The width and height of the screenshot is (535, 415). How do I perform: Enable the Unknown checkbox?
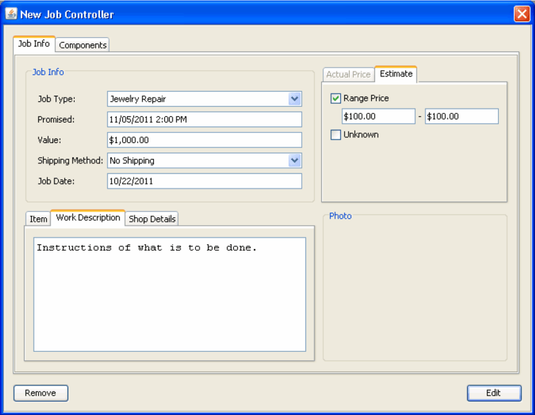336,135
